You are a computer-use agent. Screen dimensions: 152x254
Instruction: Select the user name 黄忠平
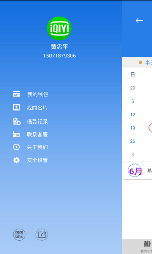[x=60, y=47]
